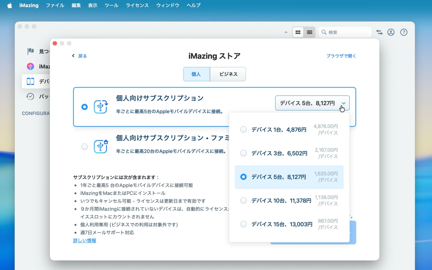Select the 個人 tab
Viewport: 432px width, 270px height.
[x=196, y=74]
